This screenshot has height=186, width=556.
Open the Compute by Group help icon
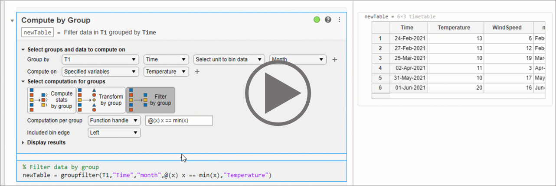328,20
